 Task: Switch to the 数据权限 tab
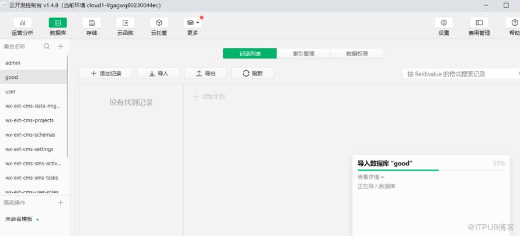tap(357, 54)
